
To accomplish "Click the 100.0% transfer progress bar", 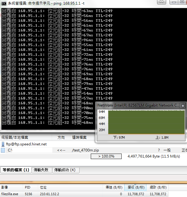I will pyautogui.click(x=106, y=156).
